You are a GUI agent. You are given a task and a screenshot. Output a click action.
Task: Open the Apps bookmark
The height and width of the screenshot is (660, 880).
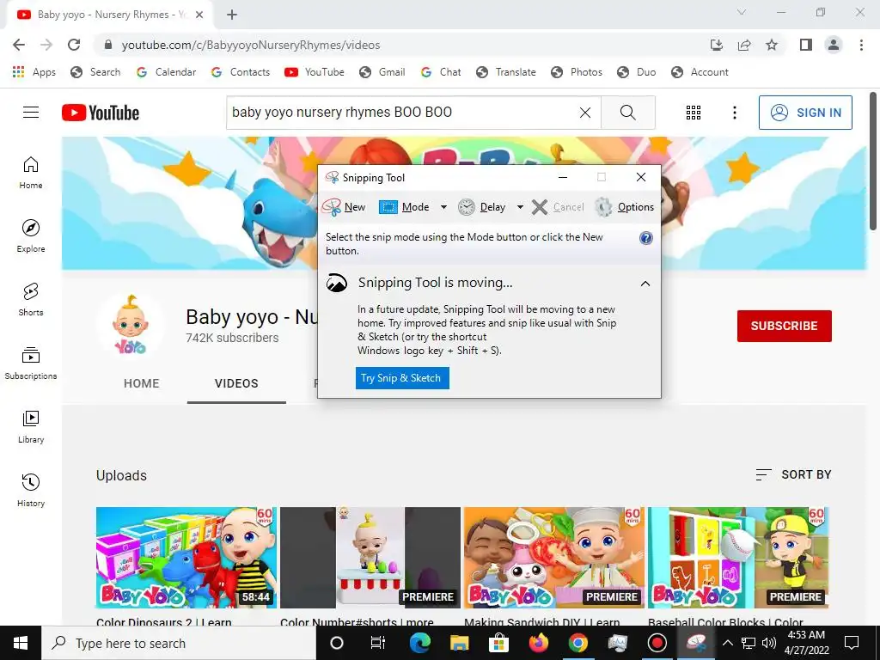pyautogui.click(x=34, y=72)
